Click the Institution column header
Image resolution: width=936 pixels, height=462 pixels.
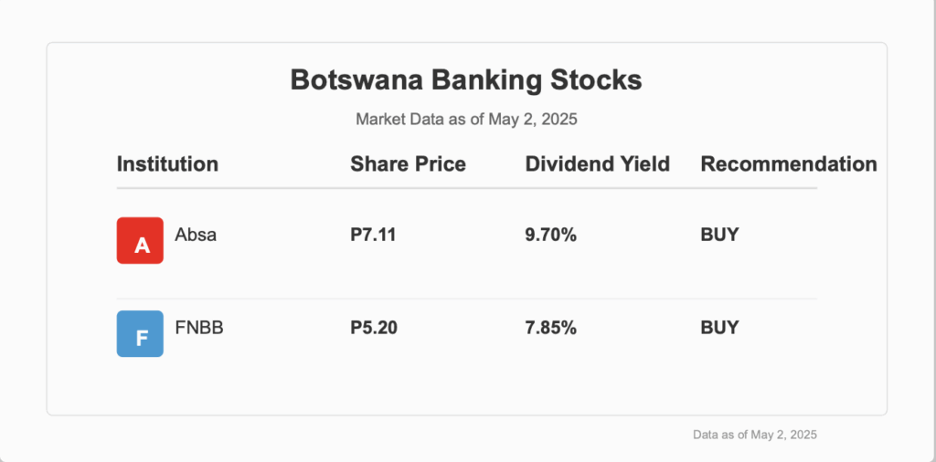[168, 164]
